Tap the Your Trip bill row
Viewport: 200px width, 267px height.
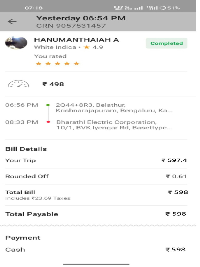coord(96,160)
